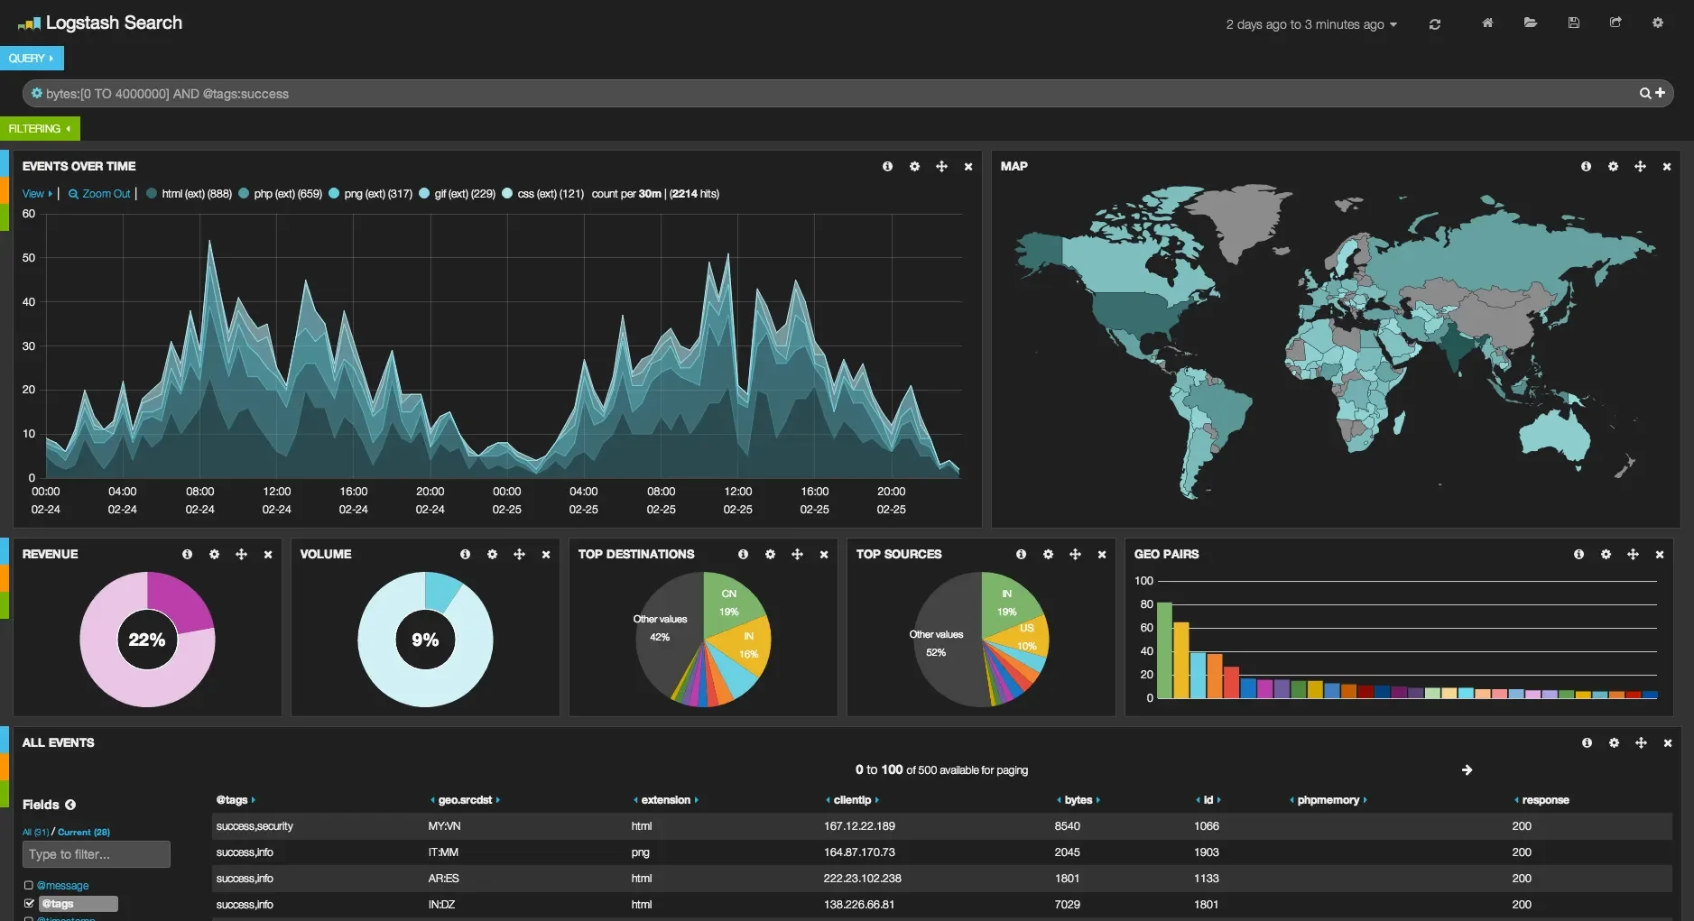The image size is (1694, 921).
Task: Go to next page of All Events results
Action: pyautogui.click(x=1467, y=769)
